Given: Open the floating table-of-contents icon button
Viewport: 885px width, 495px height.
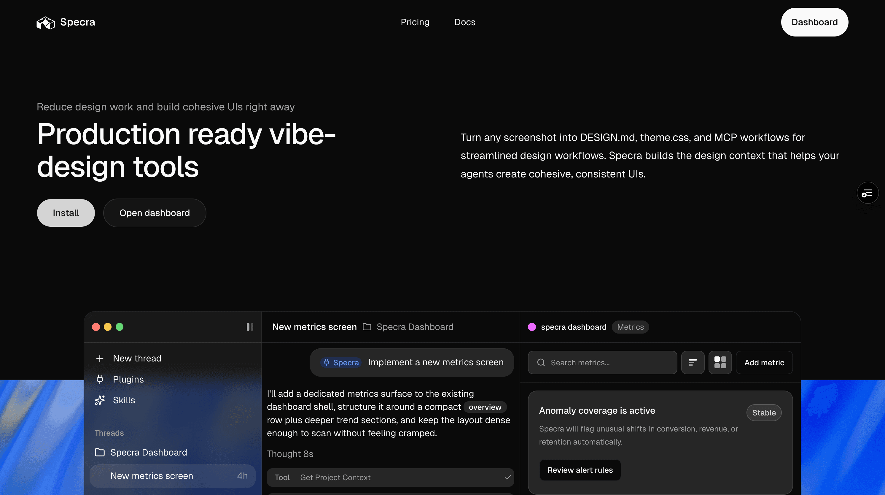Looking at the screenshot, I should tap(868, 193).
